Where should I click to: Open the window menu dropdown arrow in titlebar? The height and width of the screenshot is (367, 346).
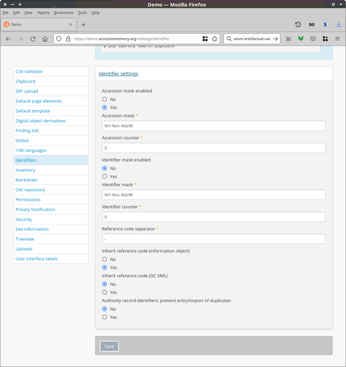[x=341, y=4]
